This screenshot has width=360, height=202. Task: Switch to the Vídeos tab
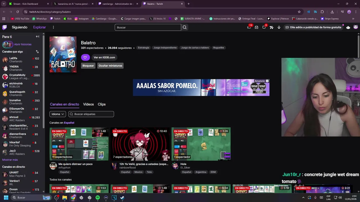88,104
